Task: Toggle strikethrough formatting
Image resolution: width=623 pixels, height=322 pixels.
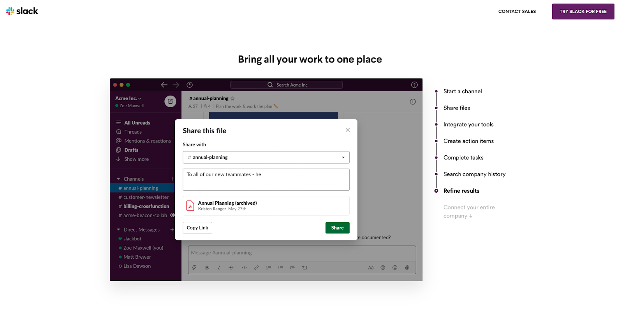Action: 231,268
